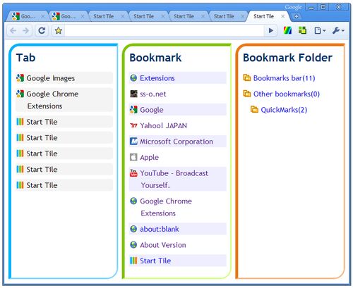Click the green squares extension icon
Screen dimensions: 353x288
tap(302, 30)
